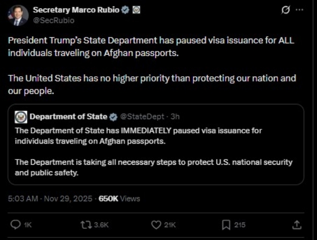Like the post with the heart icon
This screenshot has width=317, height=240.
[x=156, y=225]
